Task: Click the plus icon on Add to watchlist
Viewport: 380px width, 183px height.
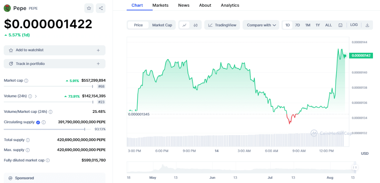Action: 98,50
